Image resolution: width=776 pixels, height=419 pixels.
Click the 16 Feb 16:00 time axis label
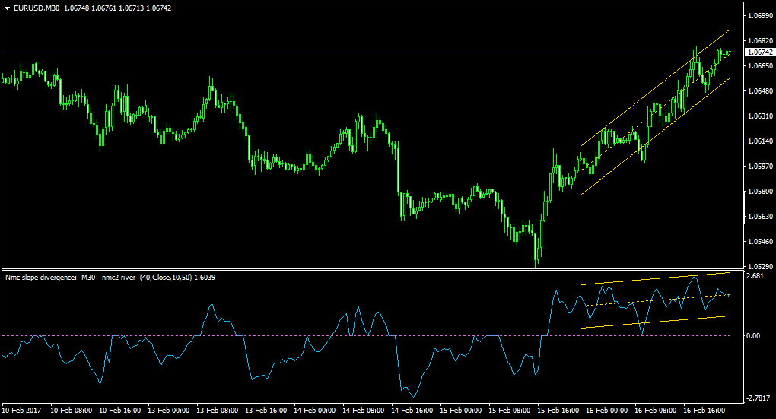pos(704,411)
